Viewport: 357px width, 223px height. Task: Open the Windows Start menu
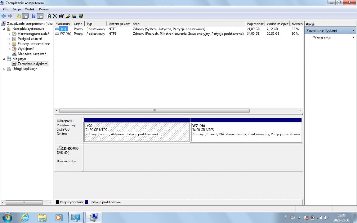click(7, 217)
